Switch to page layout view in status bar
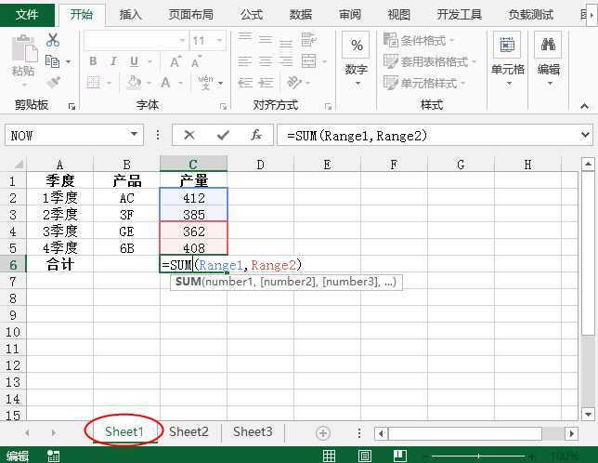The image size is (598, 463). pyautogui.click(x=365, y=456)
